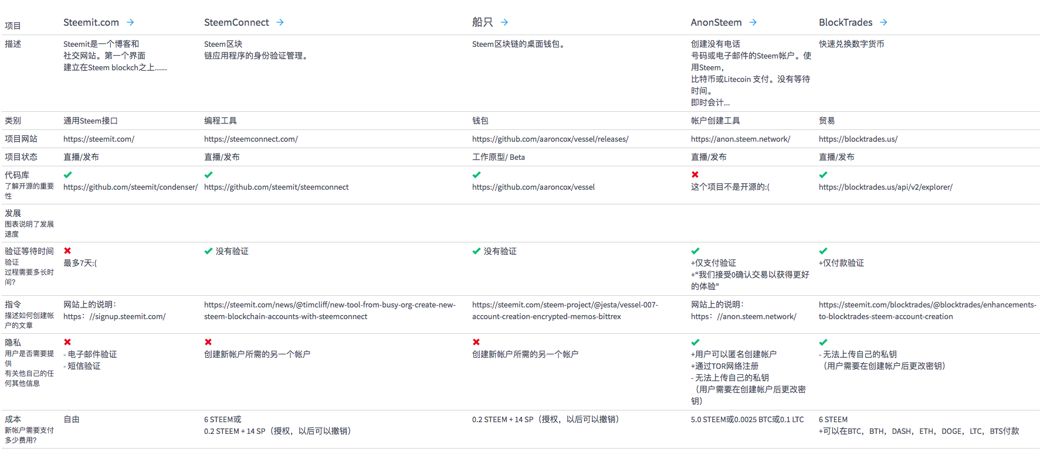Select the 类别 row label
Image resolution: width=1047 pixels, height=455 pixels.
(13, 121)
